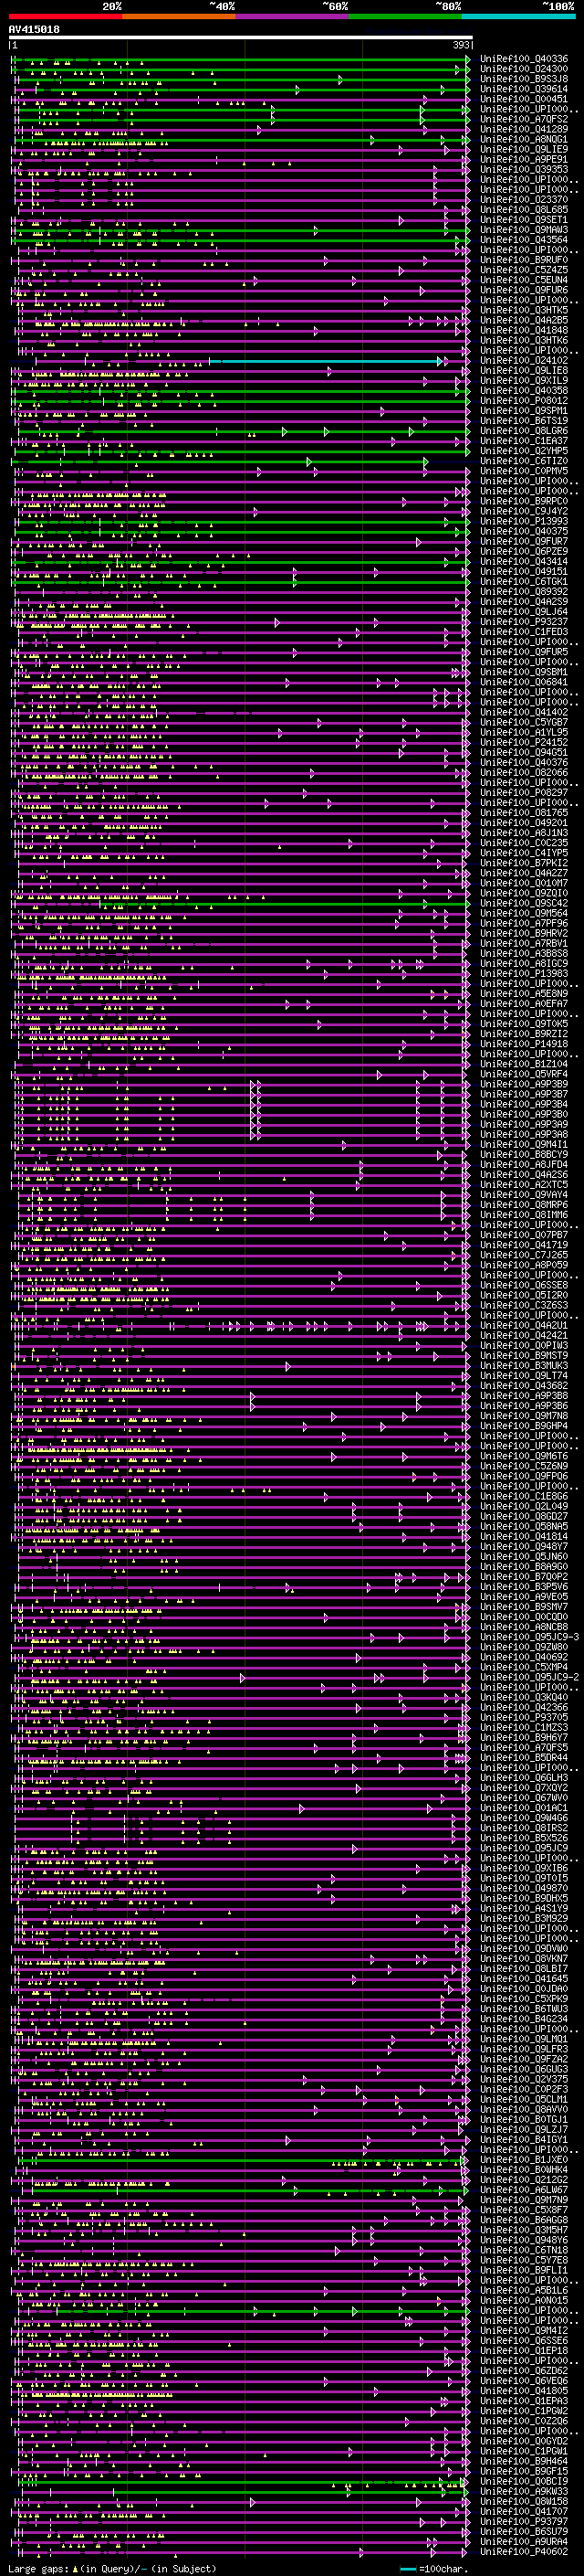Viewport: 584px width, 2576px height.
Task: Select hit label UniRef100_Q41719
Action: click(x=524, y=1245)
